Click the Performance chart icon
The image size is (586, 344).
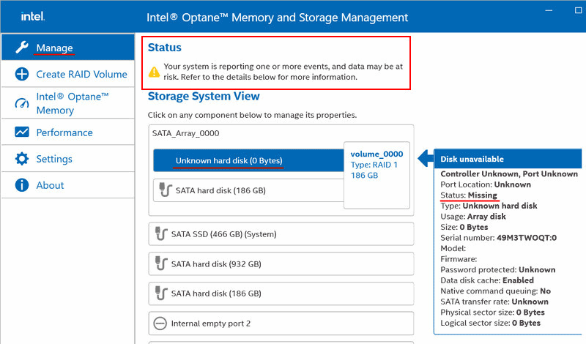22,132
